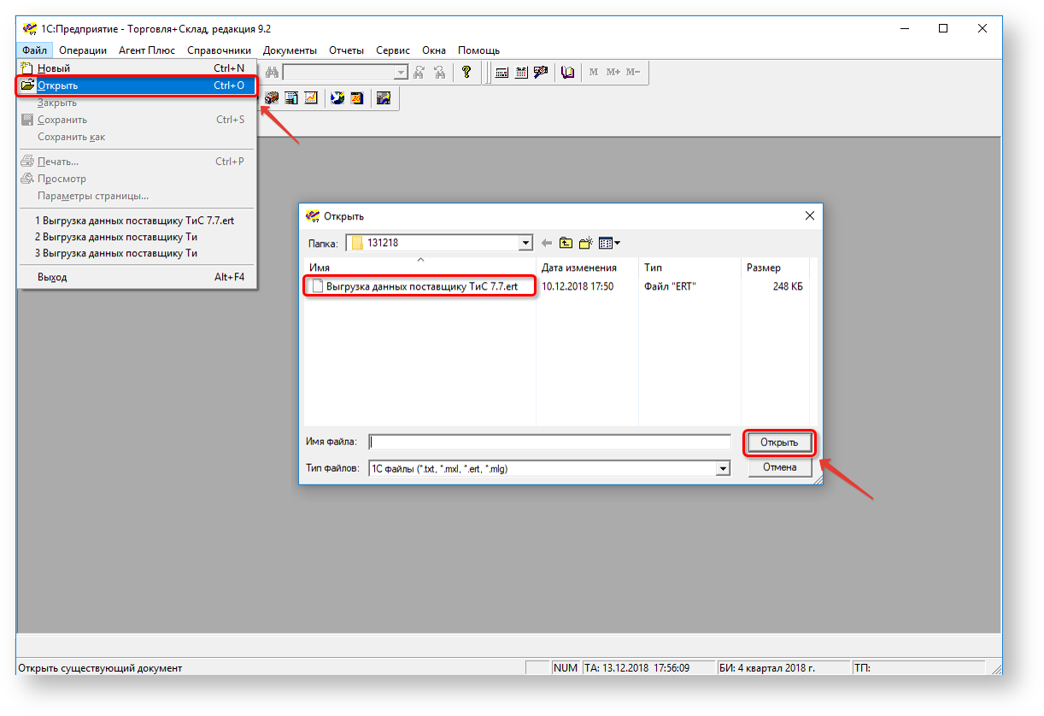Choose Выход in the Файл menu

(x=137, y=277)
